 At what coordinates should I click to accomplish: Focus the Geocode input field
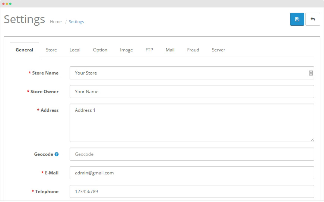(192, 154)
